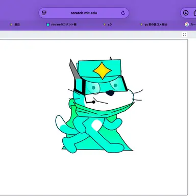Open the downloads arrow icon

pos(186,13)
